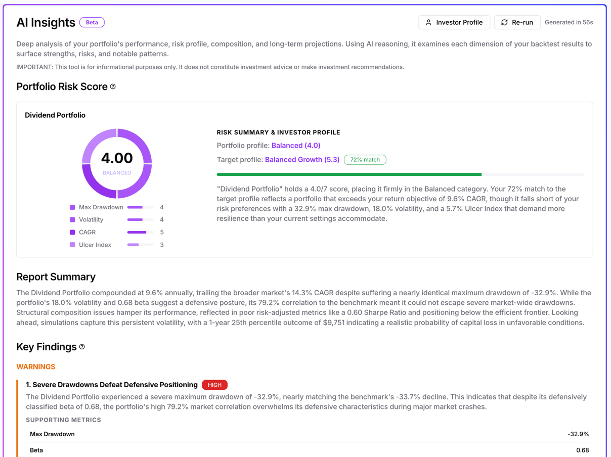
Task: Open the Balanced Growth (5.3) target profile link
Action: pyautogui.click(x=302, y=159)
